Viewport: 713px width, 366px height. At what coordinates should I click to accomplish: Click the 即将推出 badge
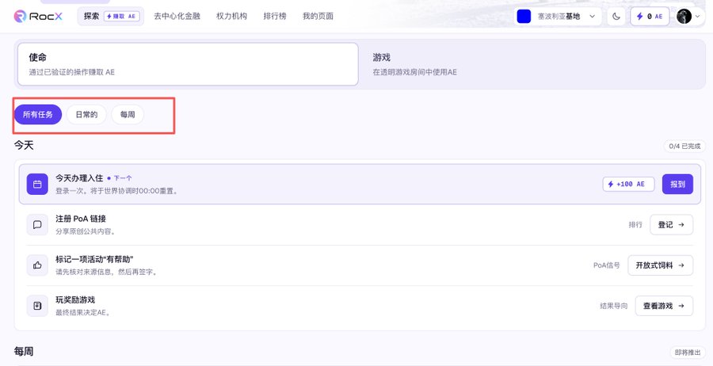(687, 353)
